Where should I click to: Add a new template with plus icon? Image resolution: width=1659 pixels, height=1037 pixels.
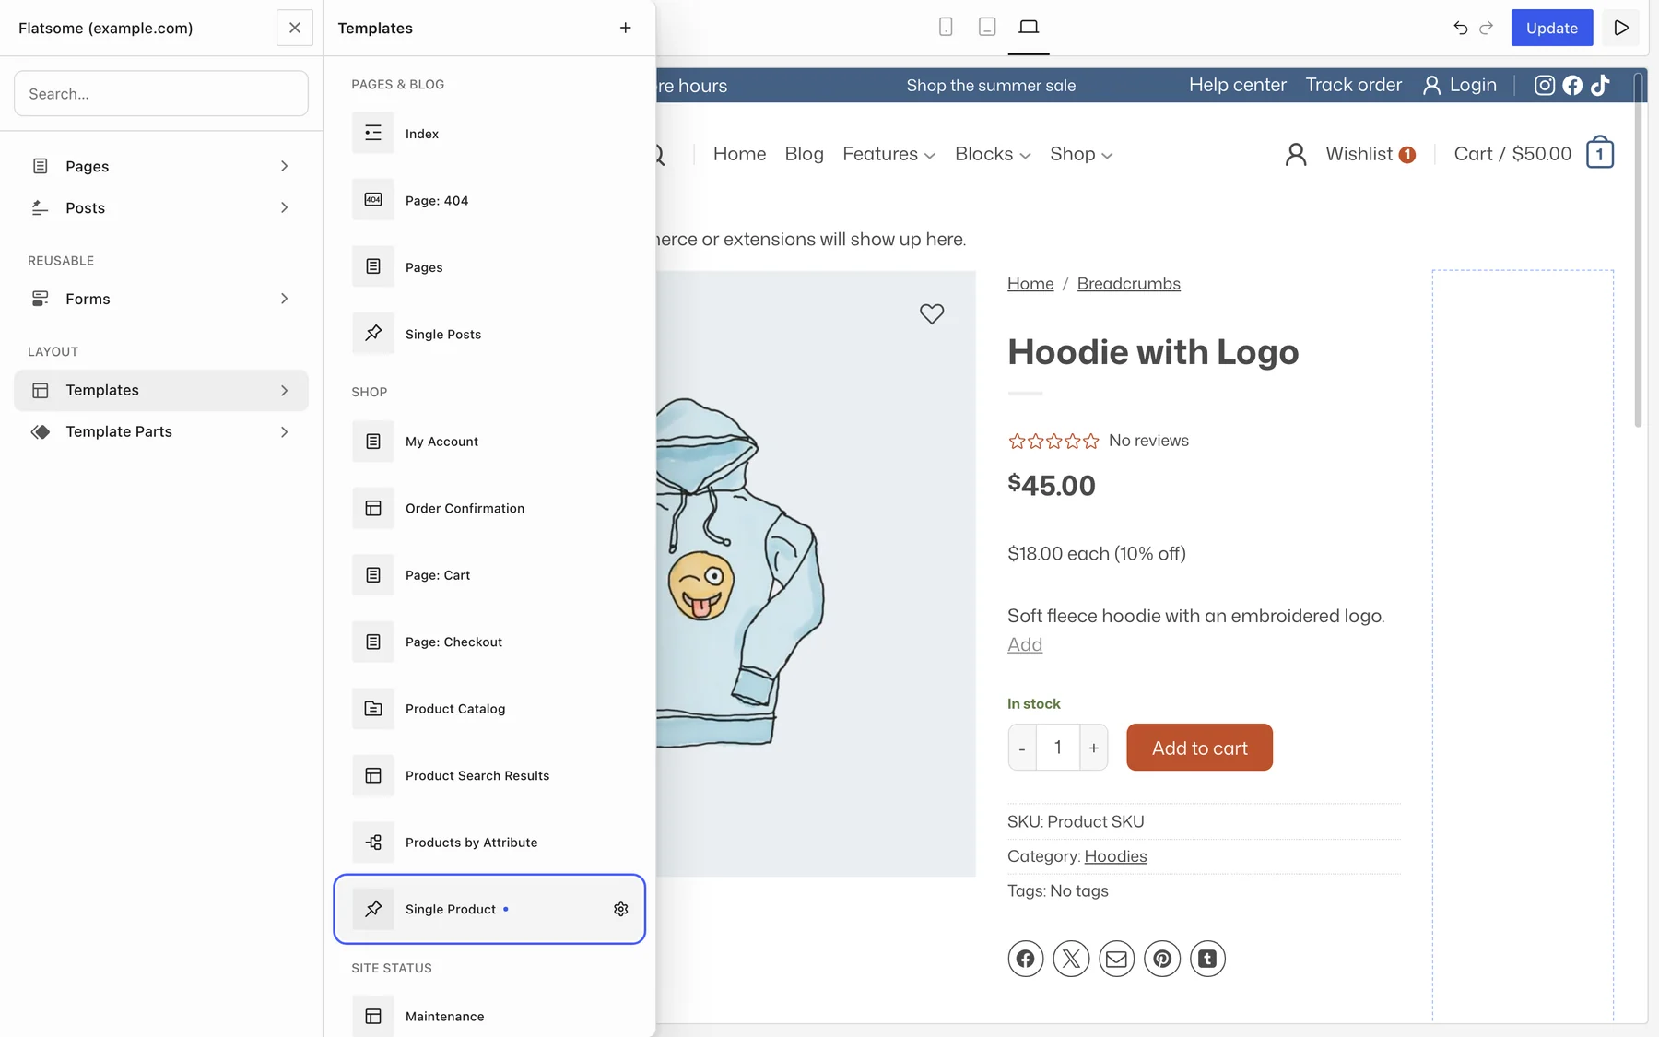625,28
